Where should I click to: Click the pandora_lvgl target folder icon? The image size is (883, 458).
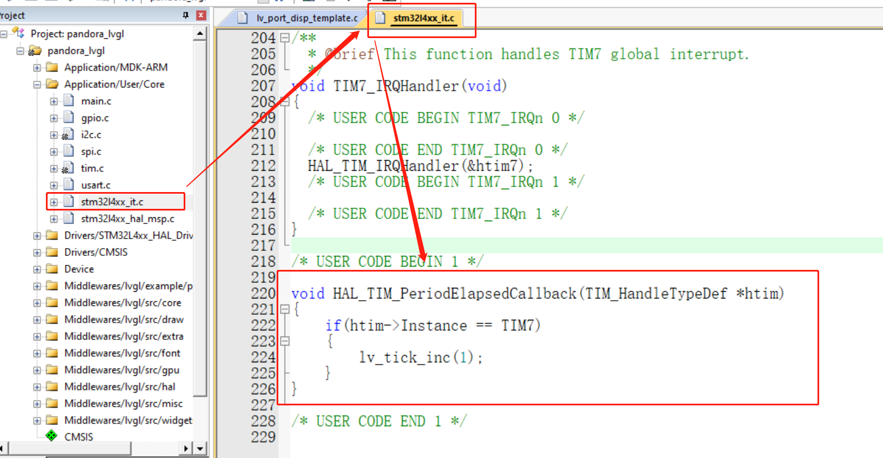(x=35, y=51)
